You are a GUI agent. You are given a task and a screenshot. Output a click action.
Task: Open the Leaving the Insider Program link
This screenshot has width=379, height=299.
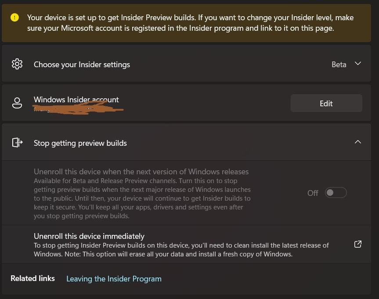(114, 279)
